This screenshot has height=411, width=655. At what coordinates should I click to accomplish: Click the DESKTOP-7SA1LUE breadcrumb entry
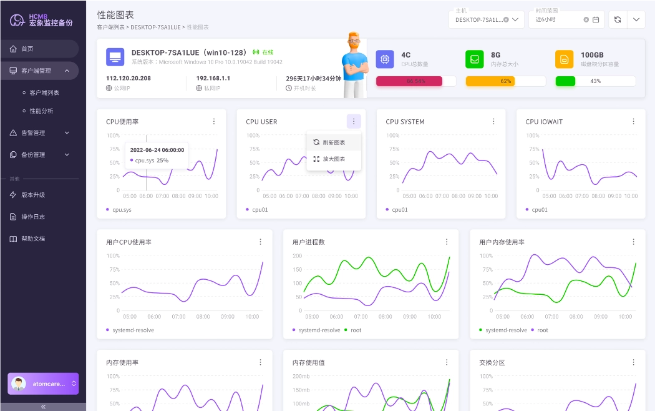[x=156, y=27]
